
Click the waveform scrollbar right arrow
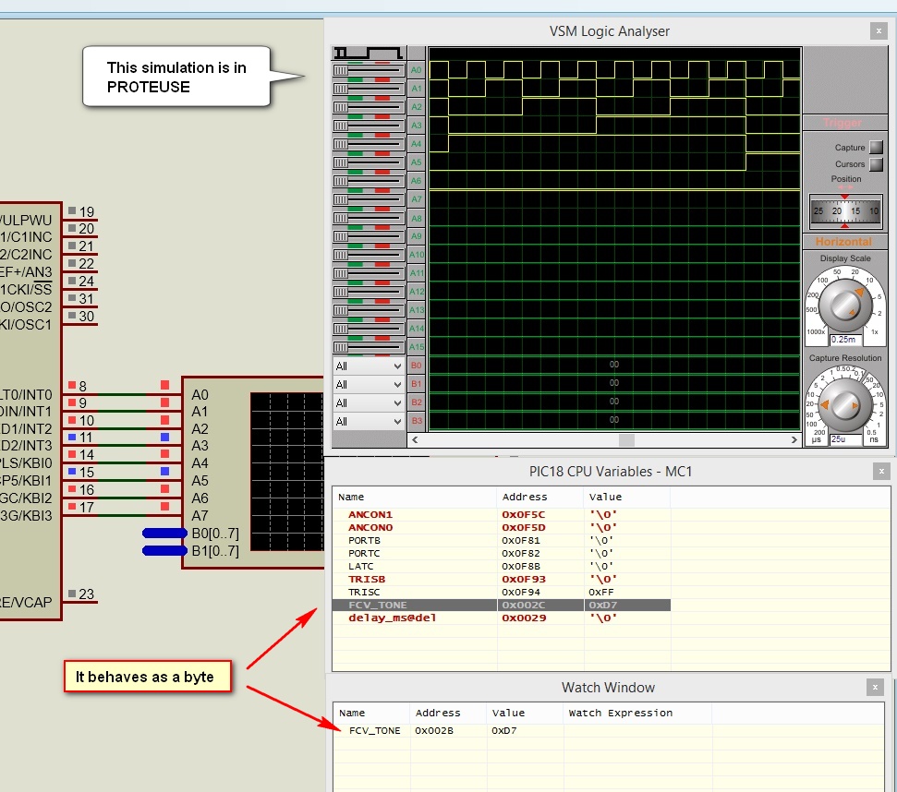[x=794, y=439]
